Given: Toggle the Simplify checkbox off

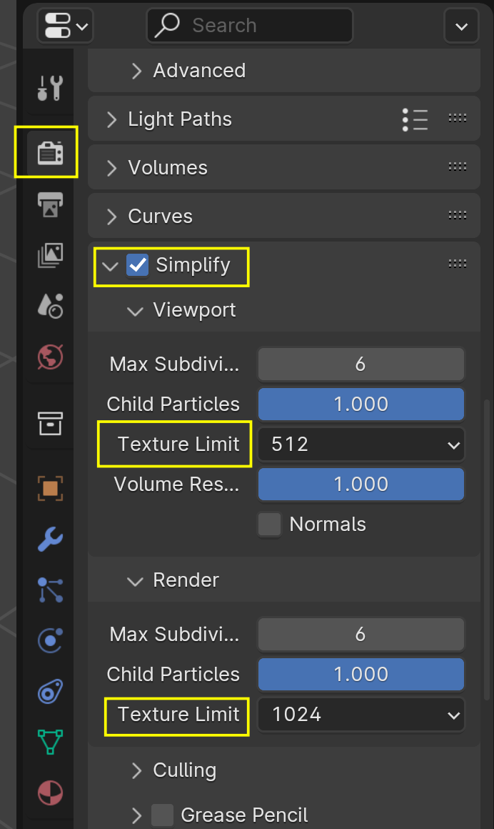Looking at the screenshot, I should 137,265.
